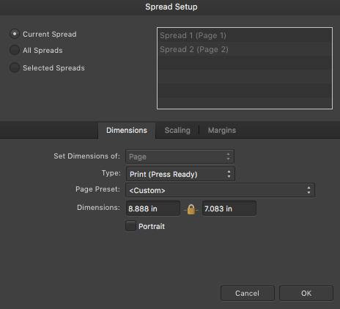This screenshot has width=340, height=309.
Task: Select the Current Spread radio button
Action: click(x=15, y=34)
